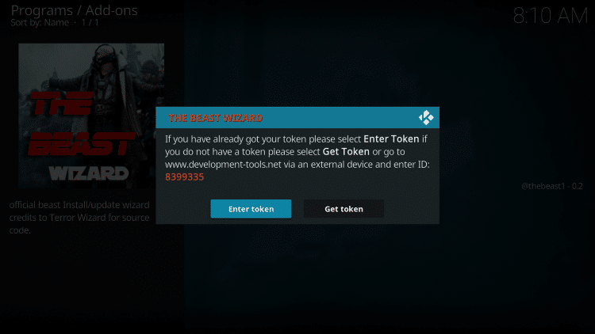Select the Enter token button
595x334 pixels.
click(x=251, y=209)
